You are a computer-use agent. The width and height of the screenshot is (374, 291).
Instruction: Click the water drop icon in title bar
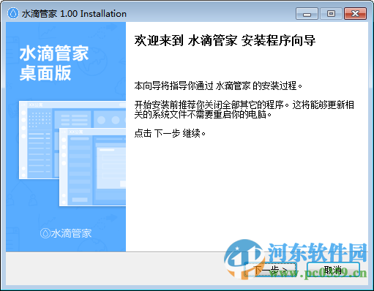click(13, 13)
